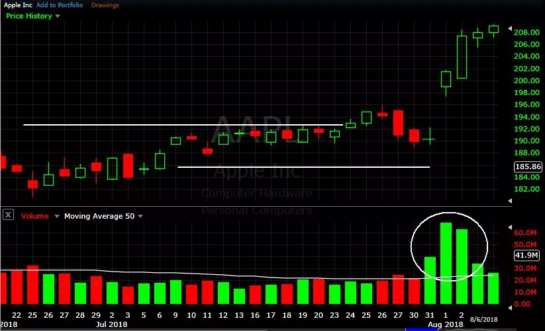Click the date label 16 on time axis

point(255,315)
